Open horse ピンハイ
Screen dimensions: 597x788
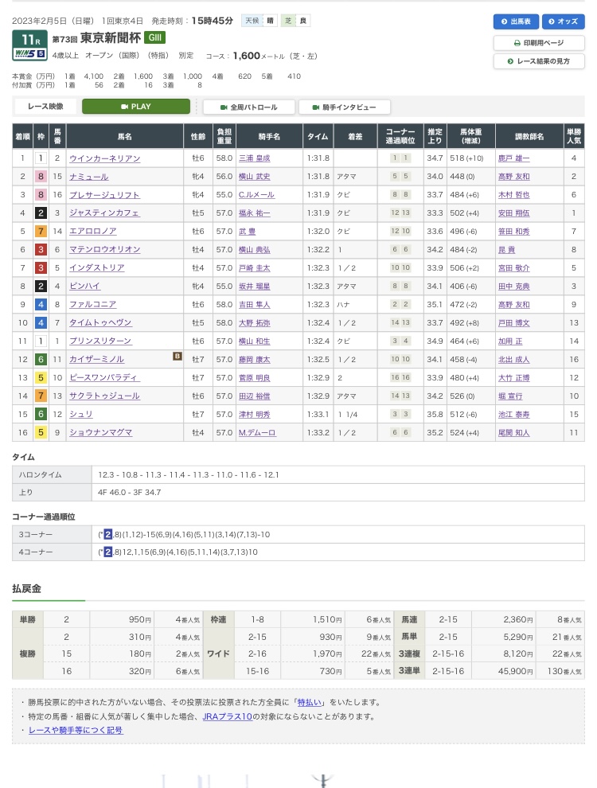[85, 286]
